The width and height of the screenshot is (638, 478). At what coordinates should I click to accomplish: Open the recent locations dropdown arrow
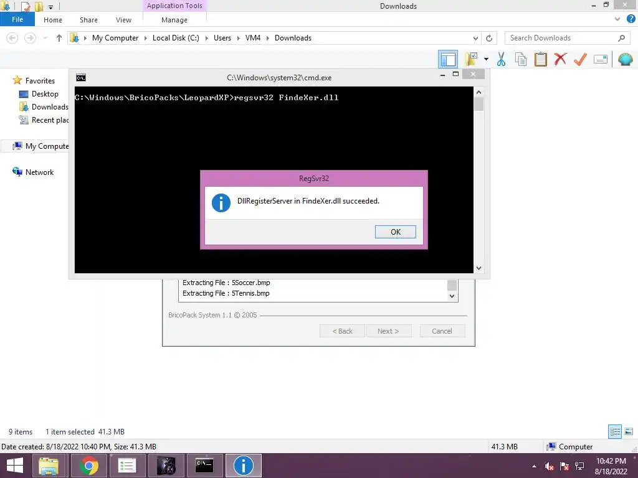[45, 38]
